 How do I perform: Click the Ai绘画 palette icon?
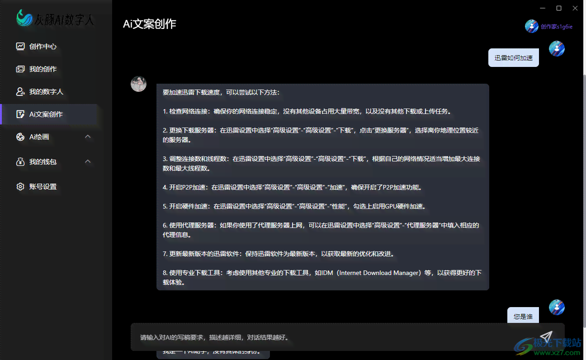coord(20,137)
